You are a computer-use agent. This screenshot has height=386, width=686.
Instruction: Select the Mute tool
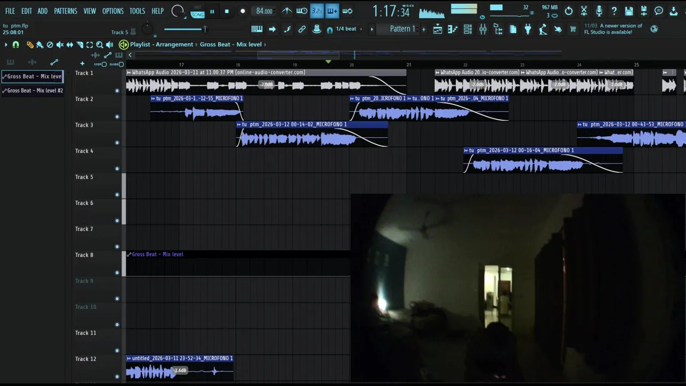coord(59,45)
